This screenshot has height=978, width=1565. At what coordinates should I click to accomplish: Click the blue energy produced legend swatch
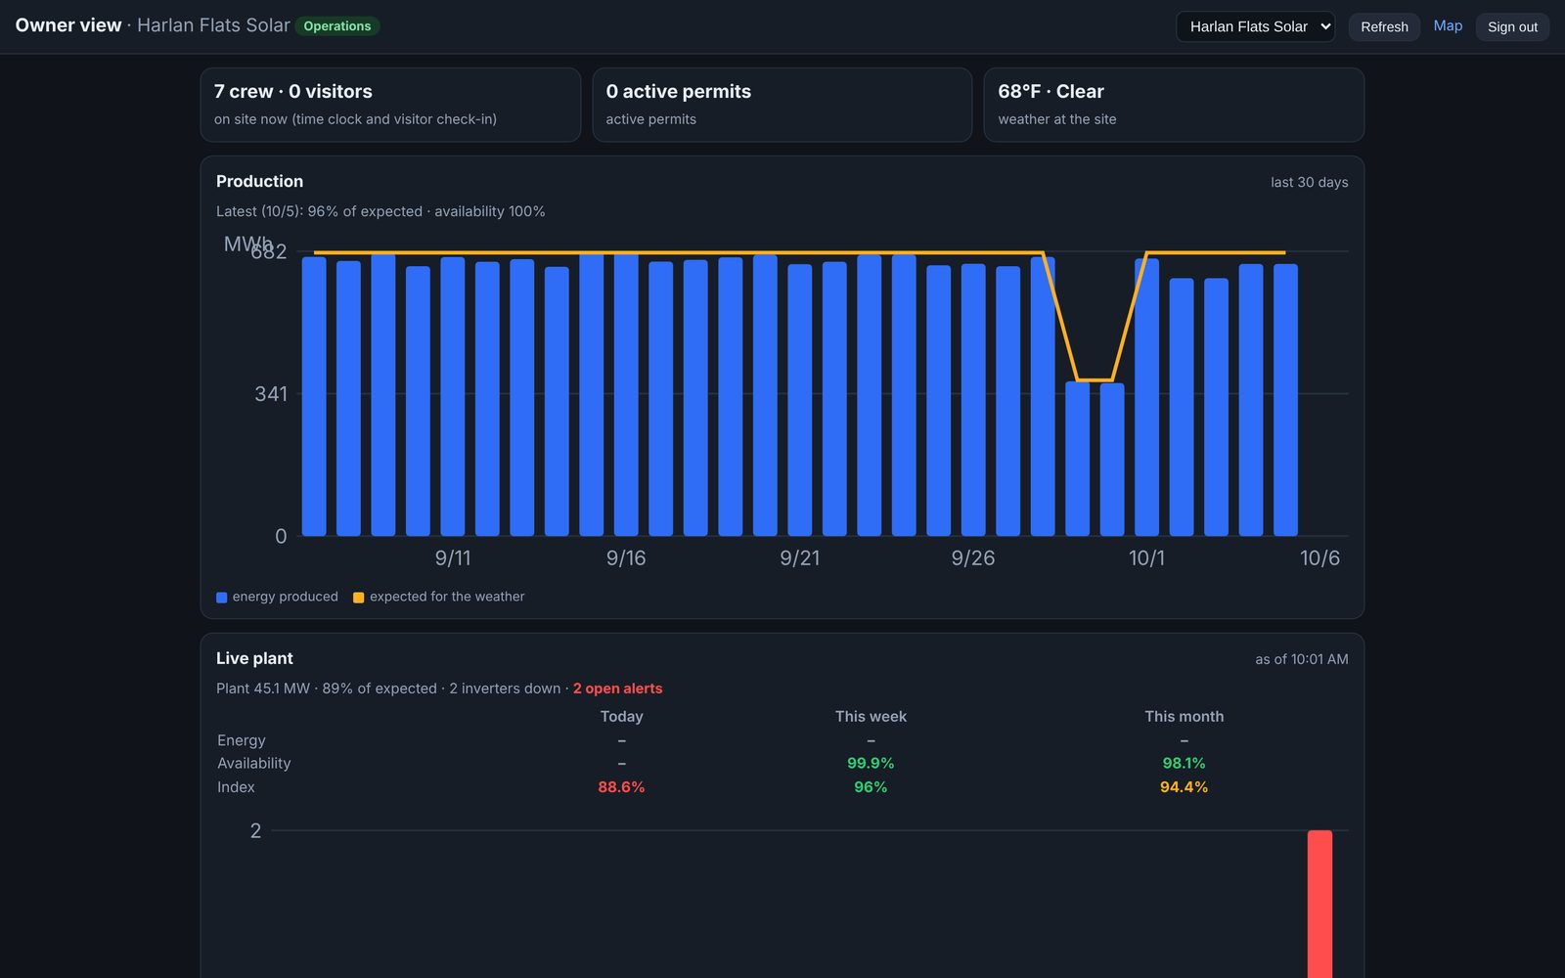coord(222,598)
